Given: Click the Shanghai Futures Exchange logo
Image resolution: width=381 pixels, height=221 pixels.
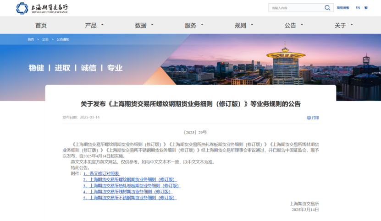Looking at the screenshot, I should tap(42, 8).
